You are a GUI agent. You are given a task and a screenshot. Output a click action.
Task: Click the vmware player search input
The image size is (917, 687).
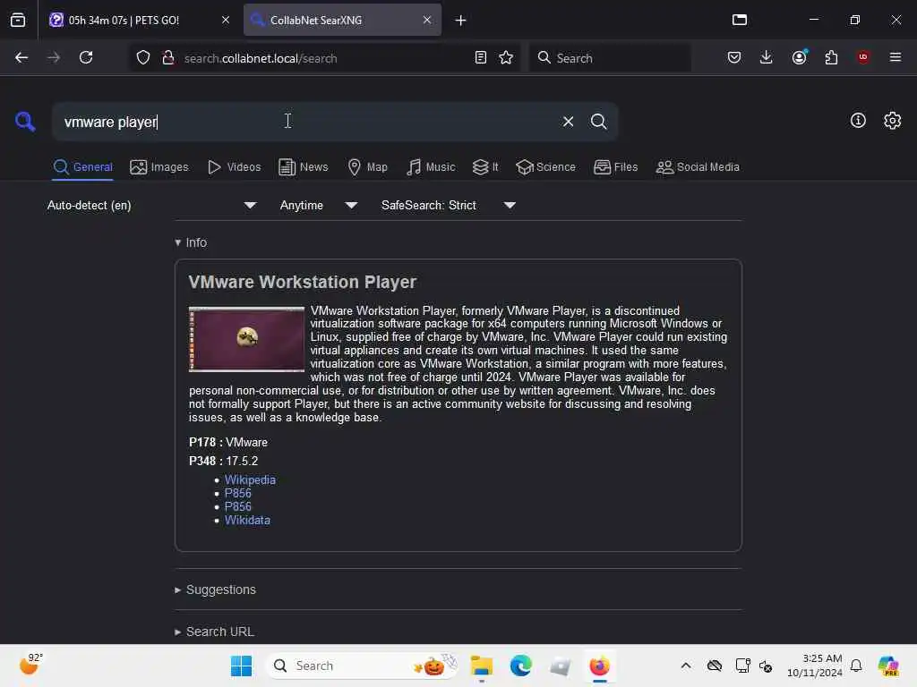tap(304, 122)
